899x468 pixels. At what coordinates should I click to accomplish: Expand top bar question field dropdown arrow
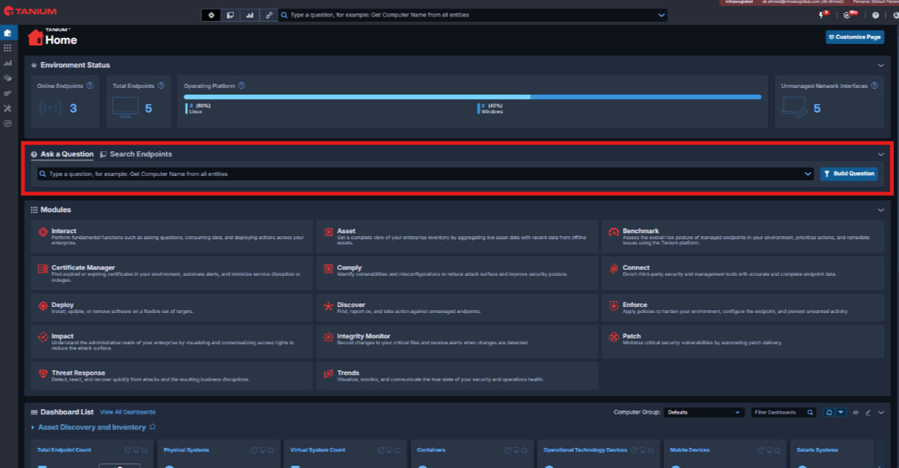661,15
